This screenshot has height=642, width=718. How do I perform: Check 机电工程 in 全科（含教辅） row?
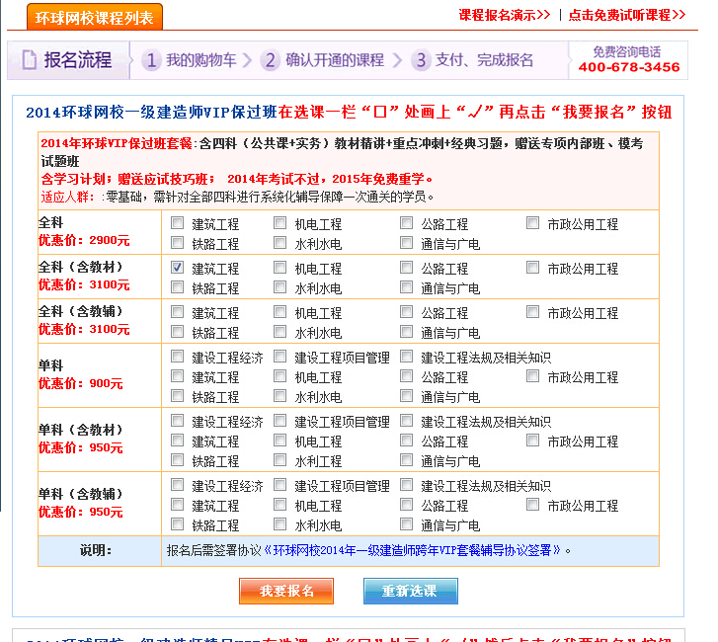tap(279, 312)
